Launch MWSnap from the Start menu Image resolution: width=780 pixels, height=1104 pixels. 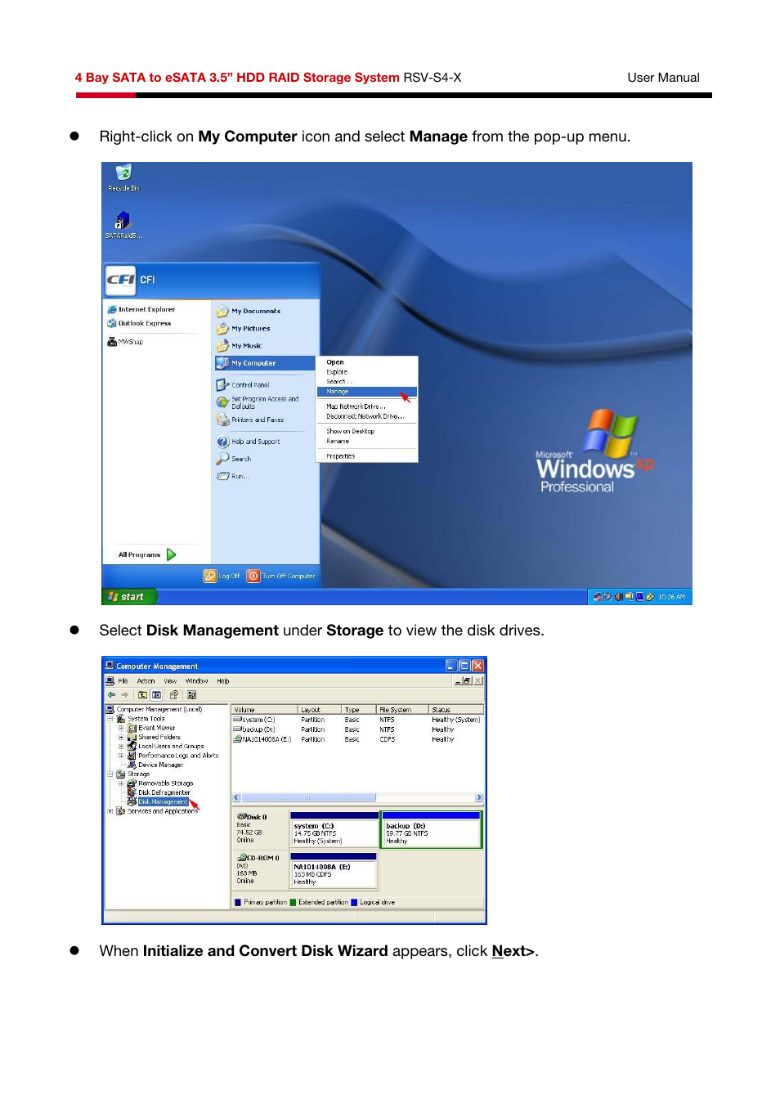pyautogui.click(x=125, y=342)
